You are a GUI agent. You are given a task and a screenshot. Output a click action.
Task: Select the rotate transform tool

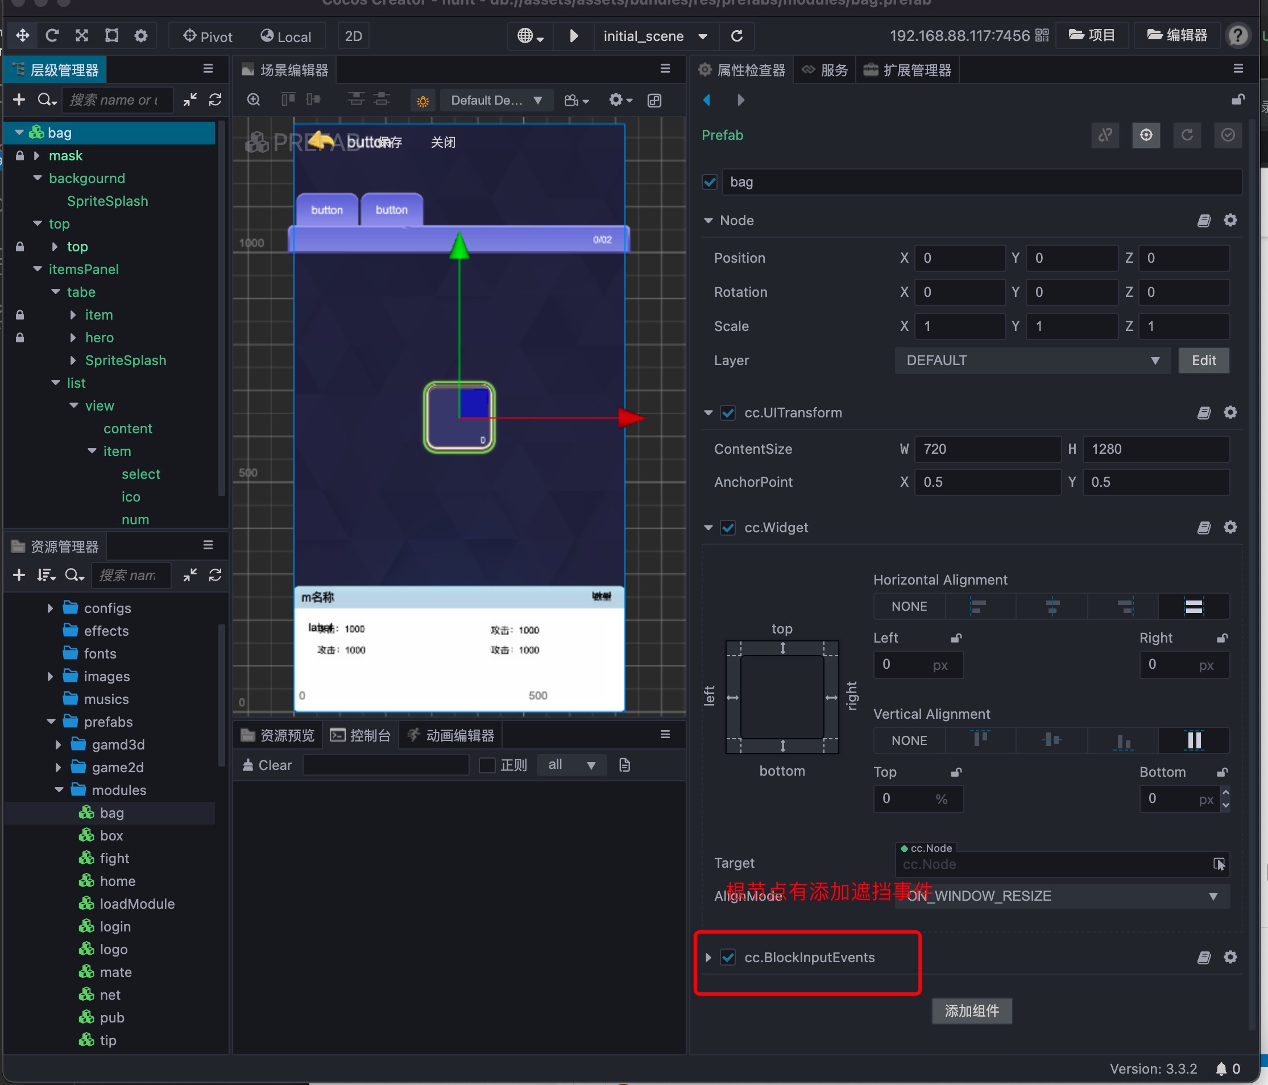52,35
